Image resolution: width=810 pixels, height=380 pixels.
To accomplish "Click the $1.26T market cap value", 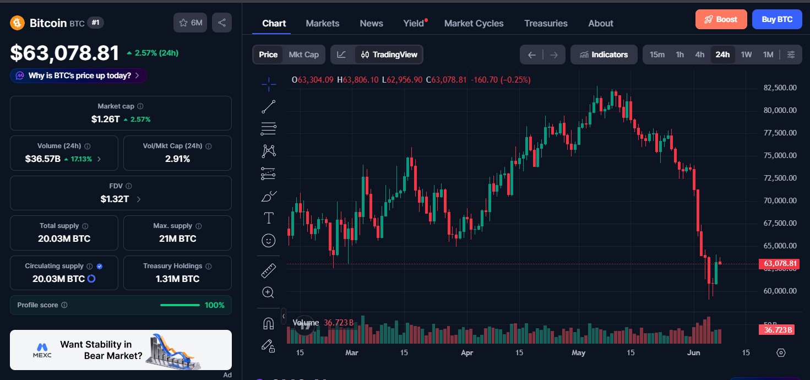I will tap(106, 119).
